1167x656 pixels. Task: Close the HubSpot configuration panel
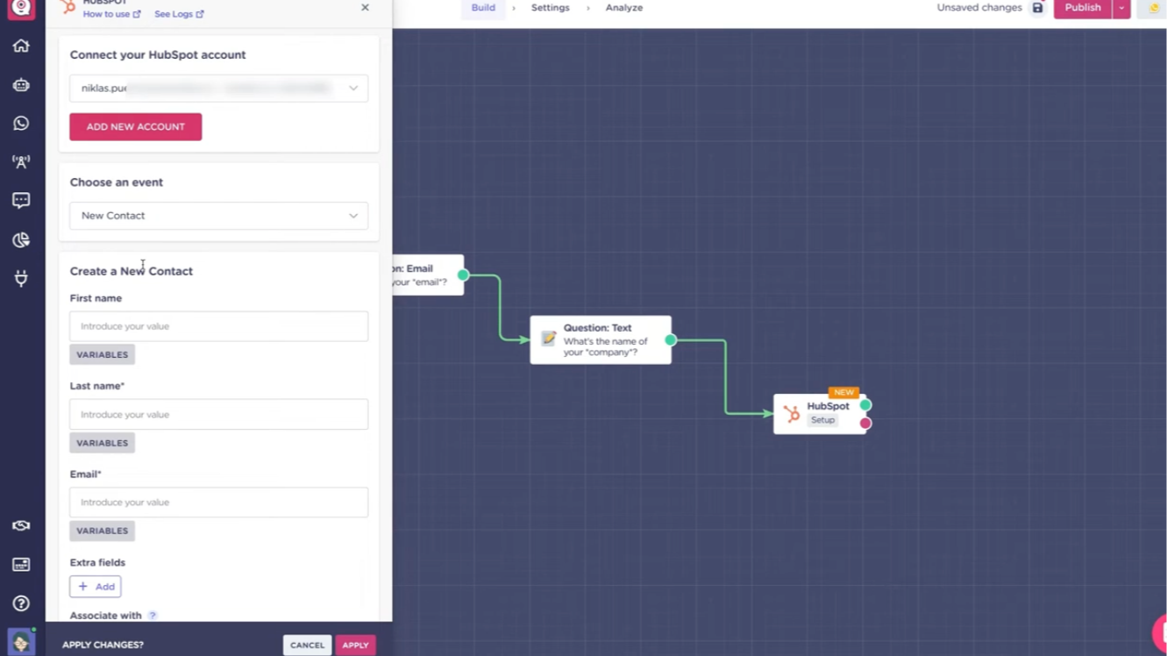pos(365,8)
